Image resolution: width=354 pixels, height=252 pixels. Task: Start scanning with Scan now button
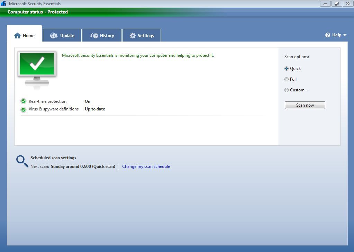point(305,105)
